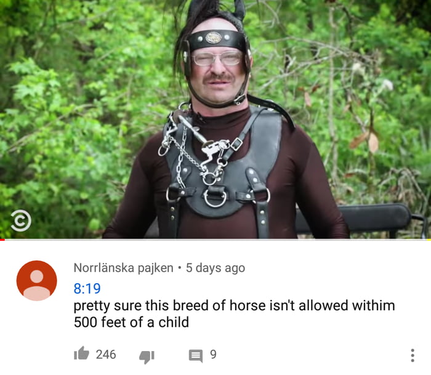Open the three-dot comment options menu
The height and width of the screenshot is (375, 431).
coord(413,355)
